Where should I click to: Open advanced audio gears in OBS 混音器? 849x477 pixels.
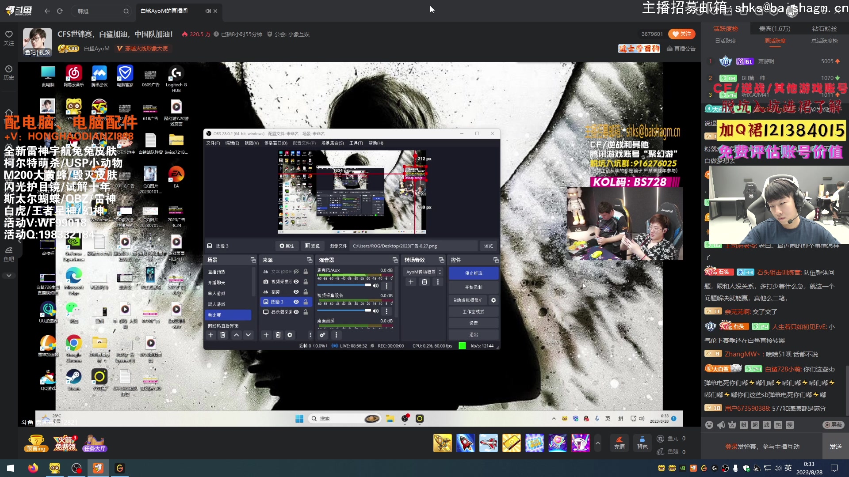[322, 335]
